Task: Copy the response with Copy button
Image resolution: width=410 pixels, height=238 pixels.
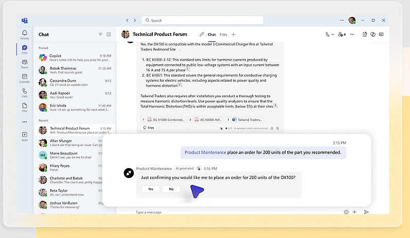Action: (149, 127)
